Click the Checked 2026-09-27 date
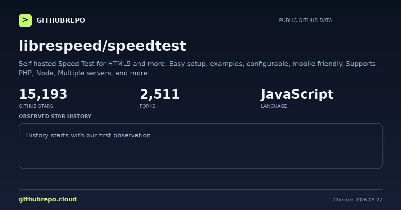The image size is (401, 210). (x=358, y=200)
